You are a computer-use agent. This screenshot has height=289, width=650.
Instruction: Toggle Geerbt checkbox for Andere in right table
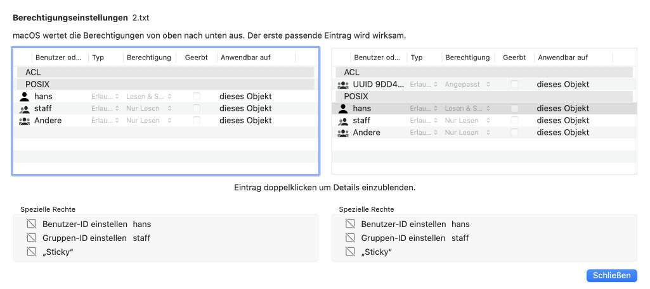click(514, 132)
